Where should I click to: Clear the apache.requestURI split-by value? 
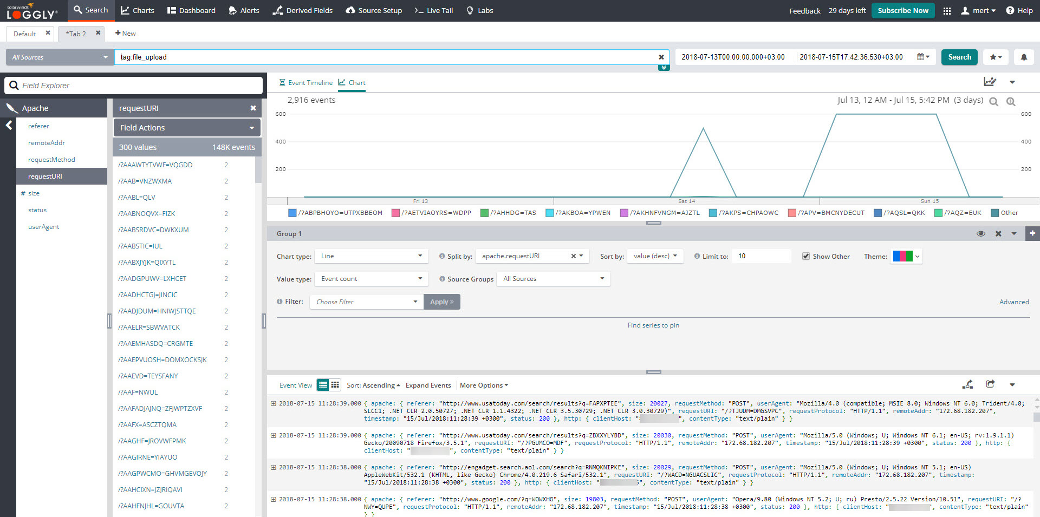573,256
